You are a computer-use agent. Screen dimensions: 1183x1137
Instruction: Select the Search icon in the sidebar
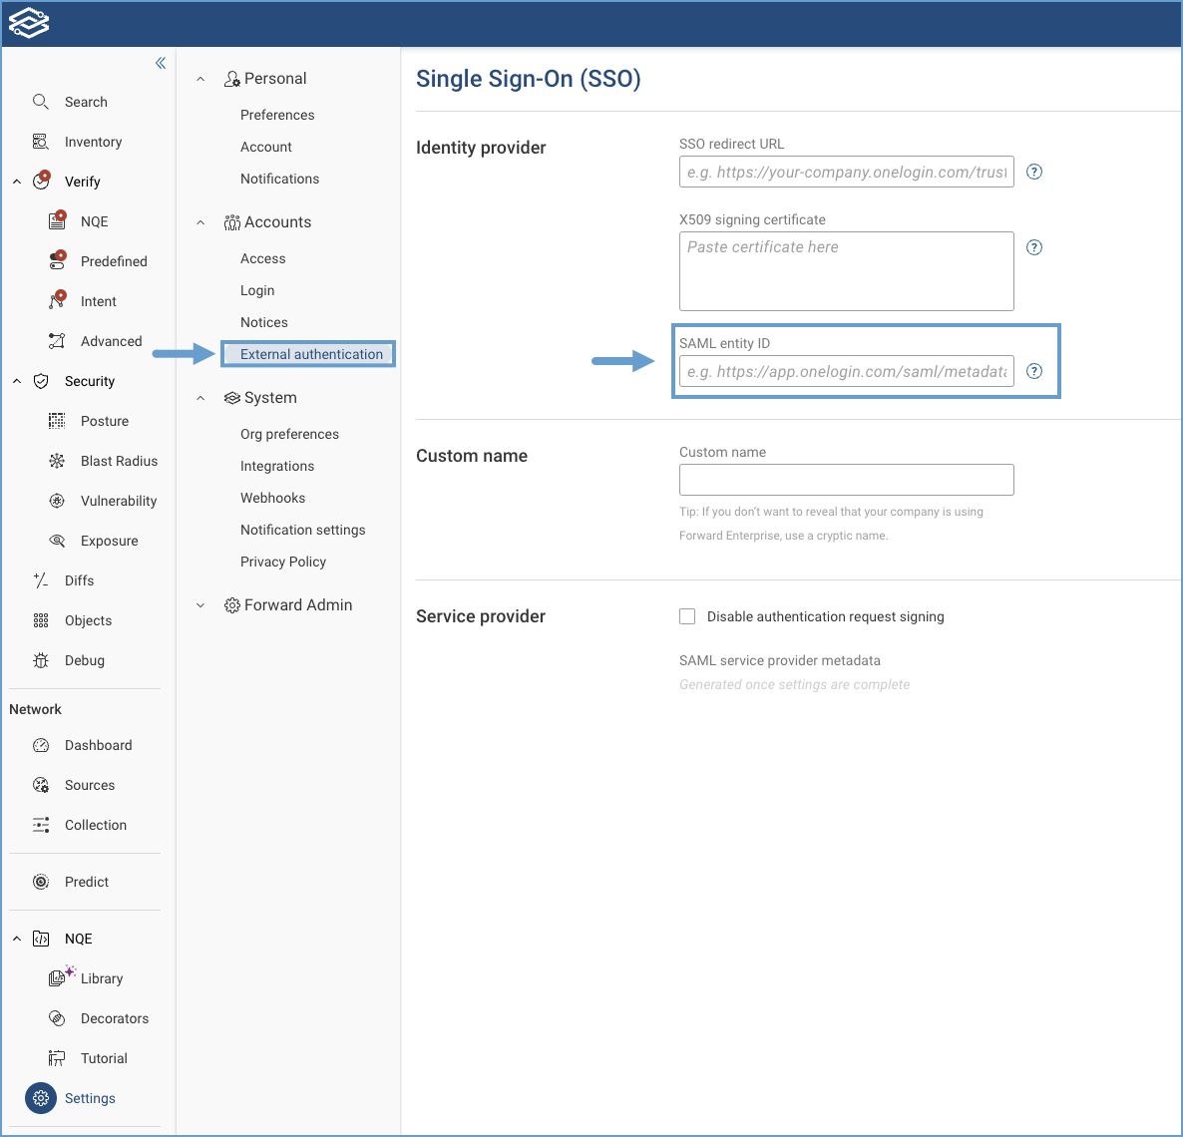(41, 101)
